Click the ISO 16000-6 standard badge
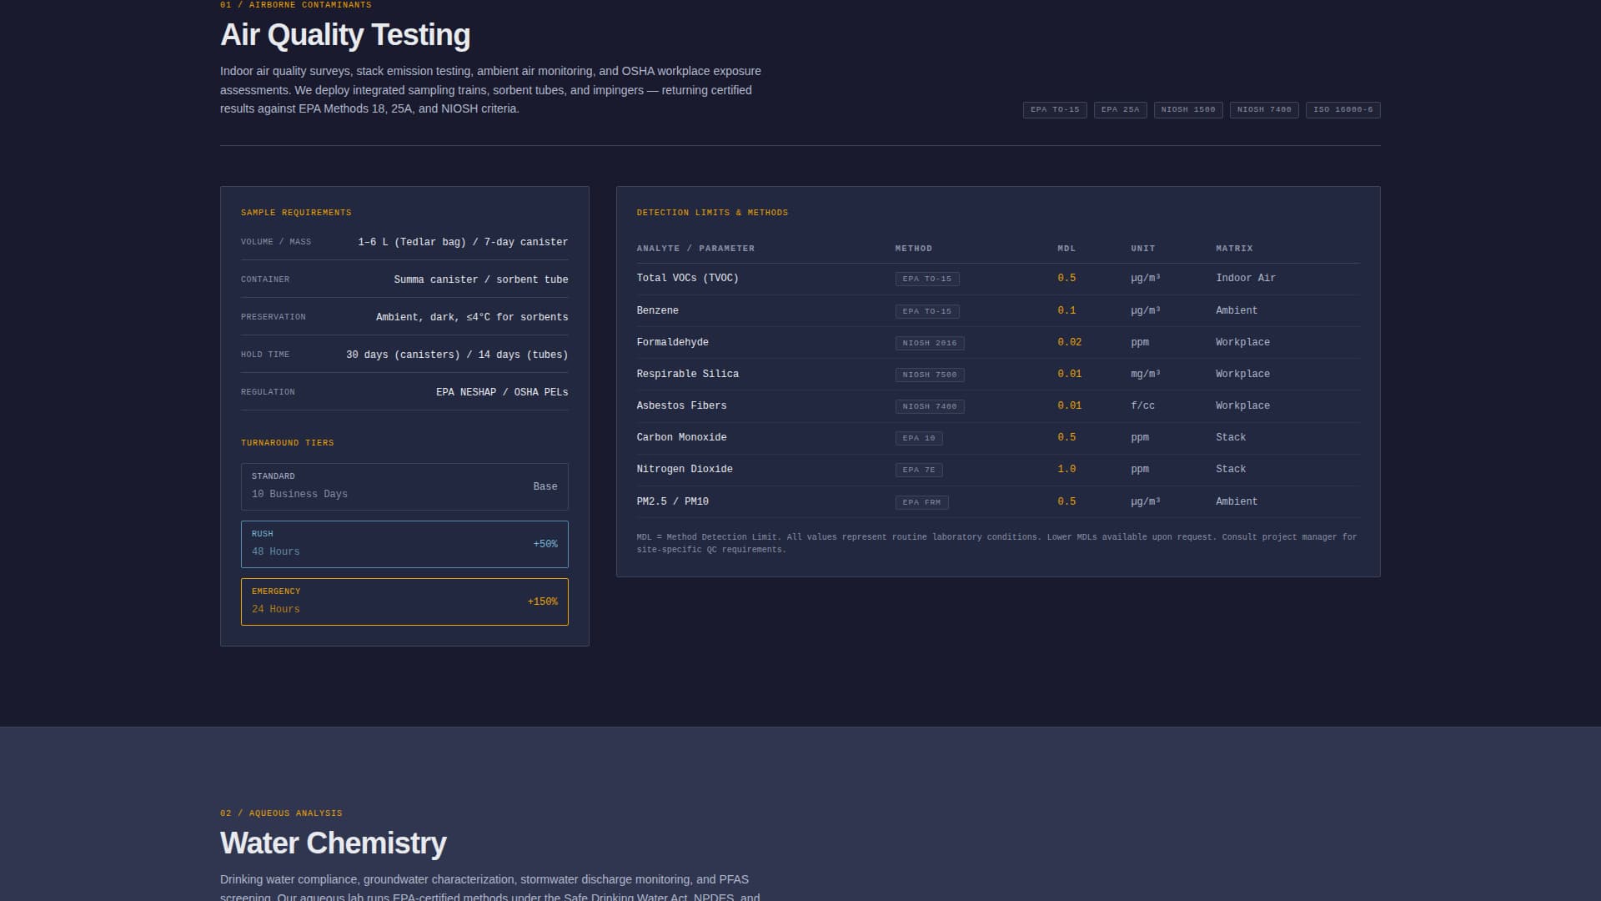The image size is (1601, 901). click(1343, 109)
